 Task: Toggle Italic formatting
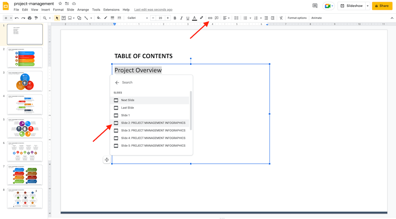click(x=181, y=18)
